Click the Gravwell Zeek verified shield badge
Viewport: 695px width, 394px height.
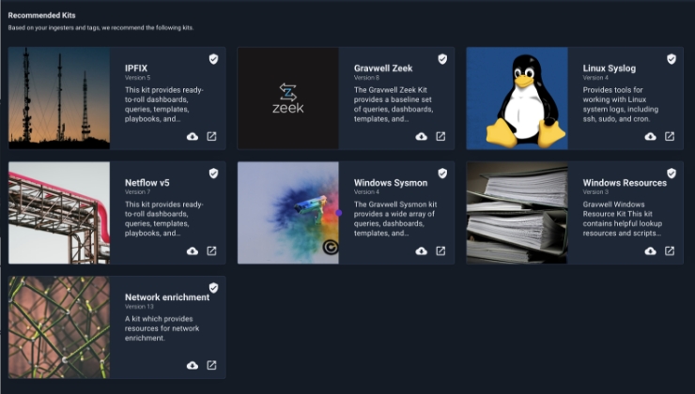[442, 59]
